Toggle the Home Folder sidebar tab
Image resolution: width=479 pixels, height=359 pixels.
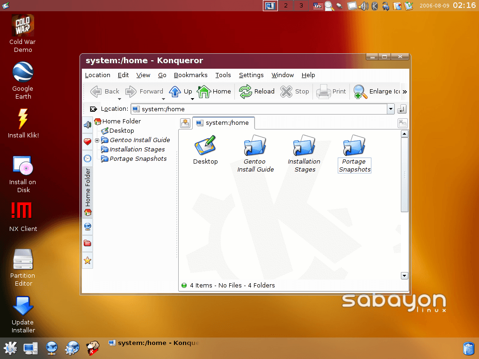tap(87, 192)
